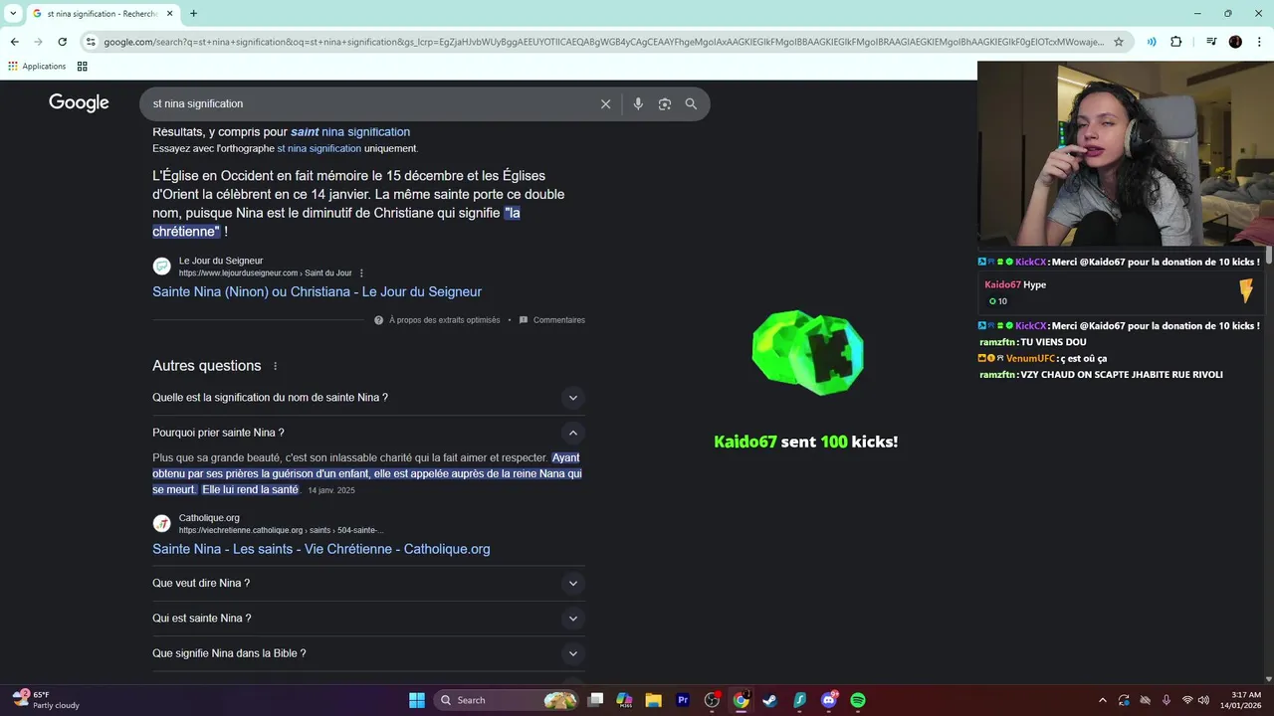Reload the current page

pos(62,42)
